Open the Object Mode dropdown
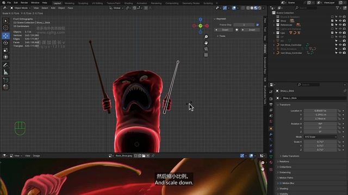This screenshot has height=195, width=348. pos(21,8)
